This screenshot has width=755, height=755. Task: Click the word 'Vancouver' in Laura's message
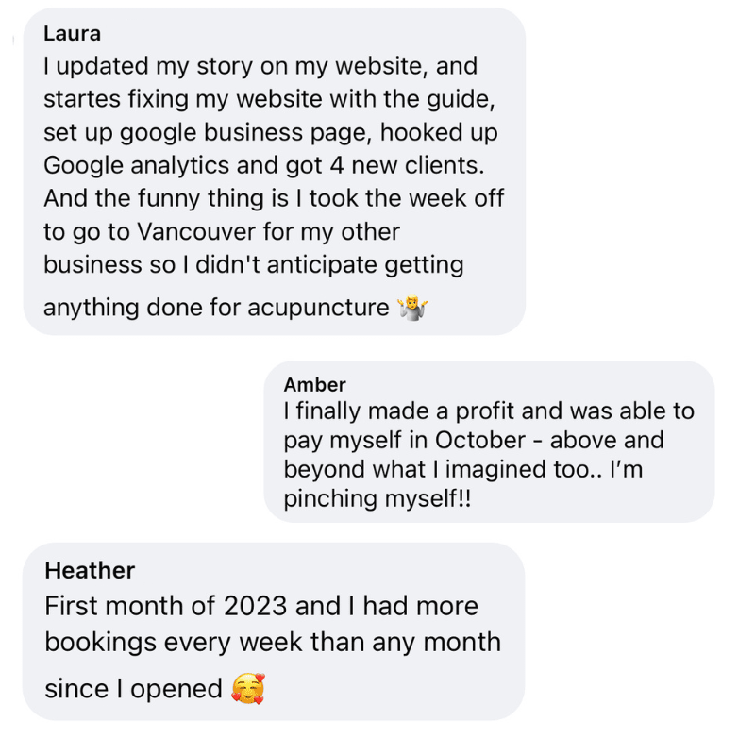click(197, 231)
